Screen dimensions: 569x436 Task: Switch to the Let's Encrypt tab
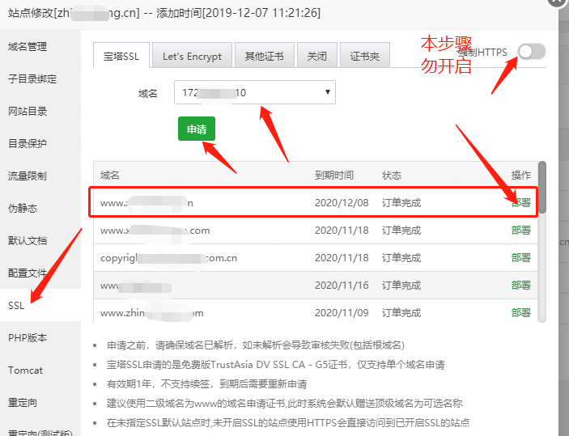point(192,56)
